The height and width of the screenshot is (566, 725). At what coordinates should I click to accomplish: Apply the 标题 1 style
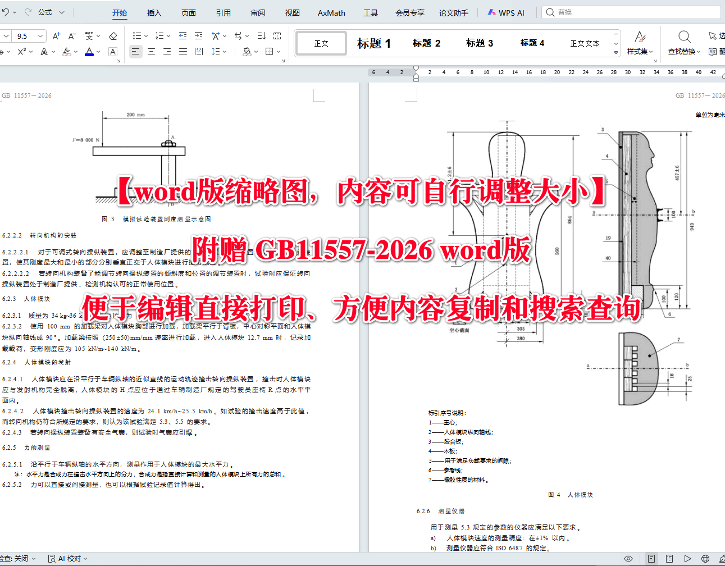click(373, 43)
